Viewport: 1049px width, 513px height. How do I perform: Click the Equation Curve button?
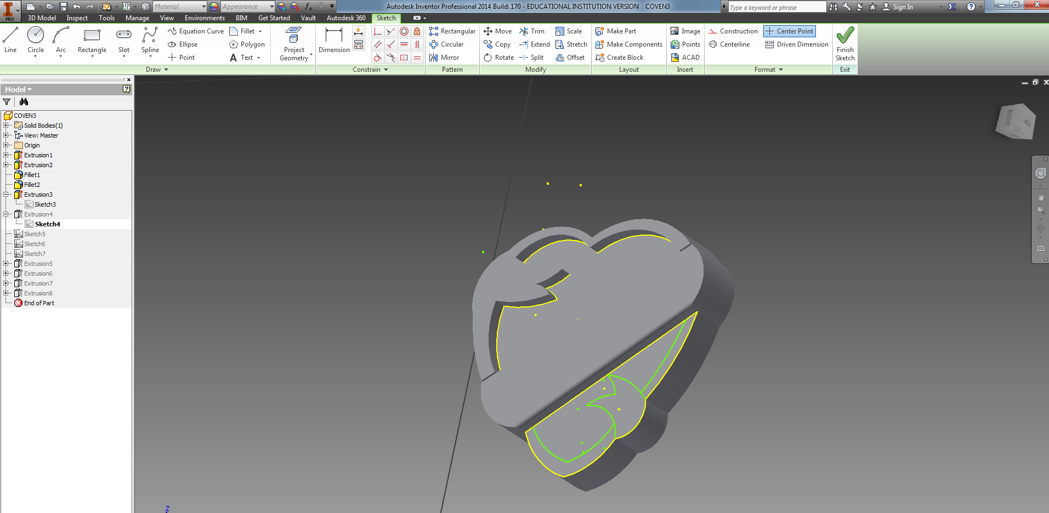coord(196,31)
